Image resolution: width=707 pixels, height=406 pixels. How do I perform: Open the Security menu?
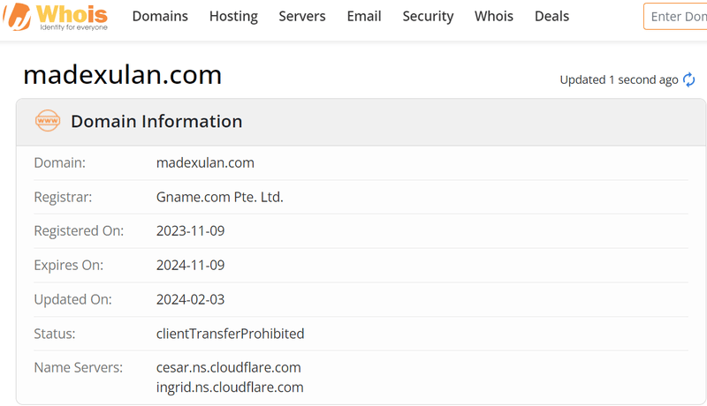point(428,16)
